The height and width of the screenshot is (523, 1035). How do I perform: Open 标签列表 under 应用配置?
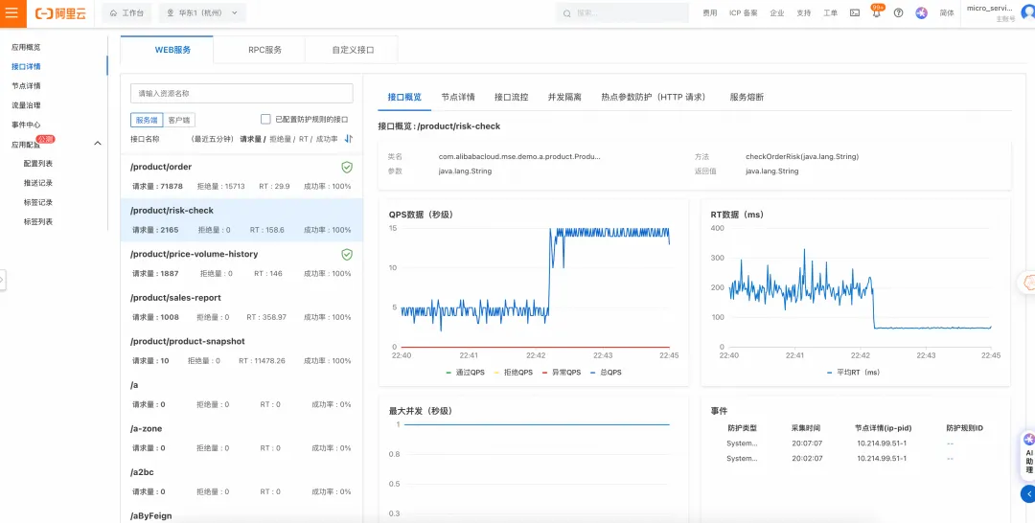click(x=38, y=221)
